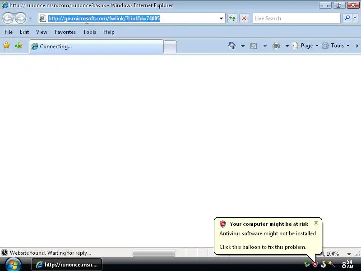
Task: Click the swirl tray icon
Action: (x=323, y=264)
